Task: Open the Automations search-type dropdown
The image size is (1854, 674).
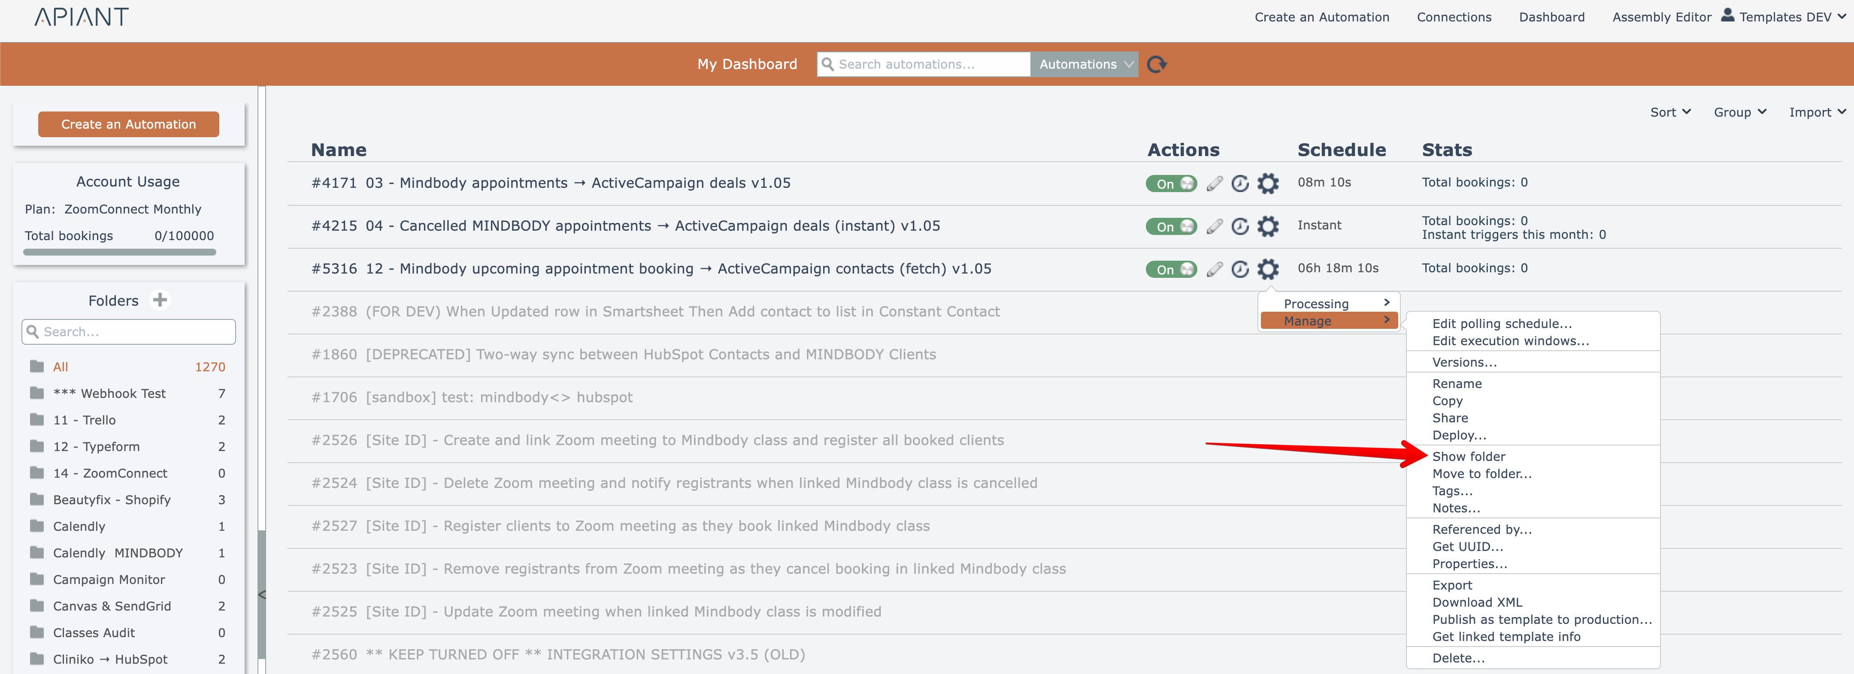Action: 1084,65
